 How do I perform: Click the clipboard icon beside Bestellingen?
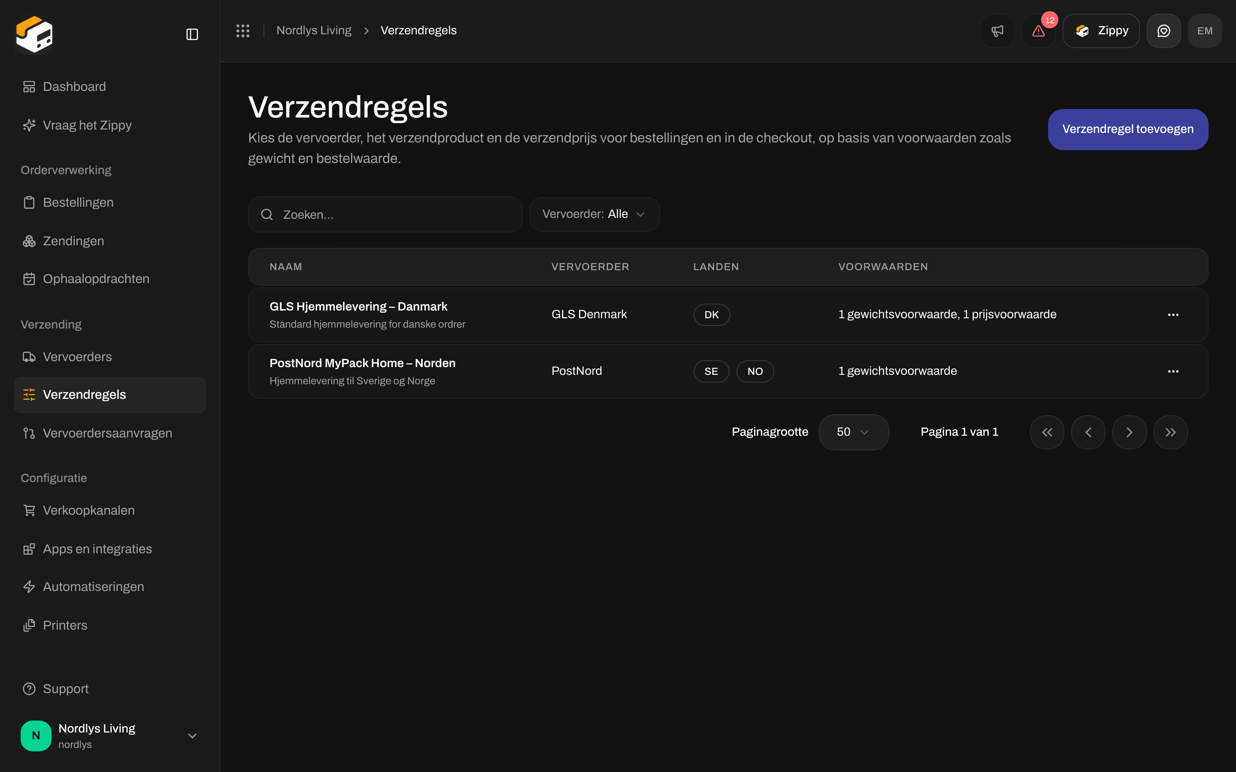[29, 203]
